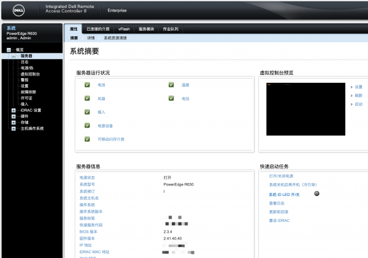This screenshot has width=368, height=258.
Task: Open the vFlash tab
Action: point(124,29)
